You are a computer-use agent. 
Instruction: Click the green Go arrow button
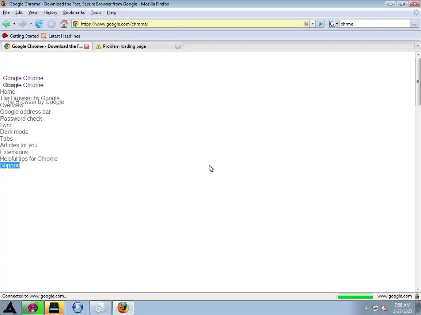point(320,24)
